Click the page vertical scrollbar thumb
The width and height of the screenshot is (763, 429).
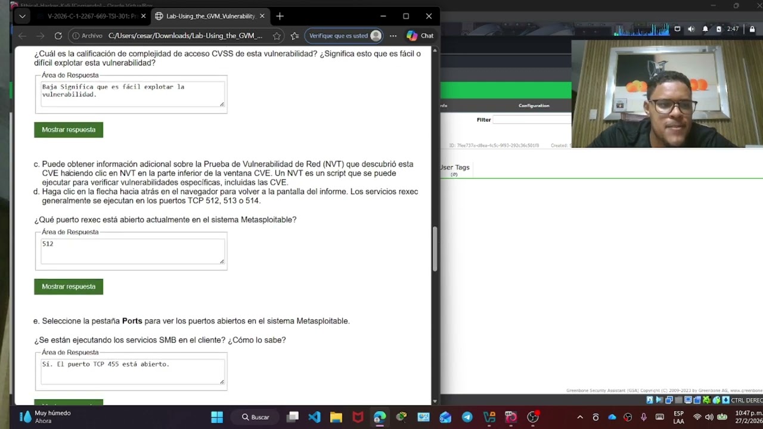(x=435, y=249)
